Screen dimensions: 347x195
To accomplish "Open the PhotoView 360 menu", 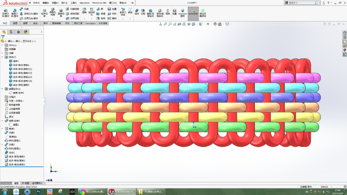I will pyautogui.click(x=99, y=3).
